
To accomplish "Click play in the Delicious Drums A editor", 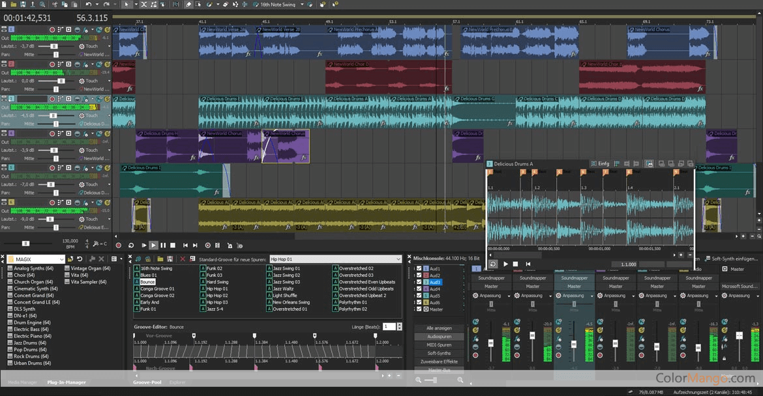I will click(x=505, y=264).
